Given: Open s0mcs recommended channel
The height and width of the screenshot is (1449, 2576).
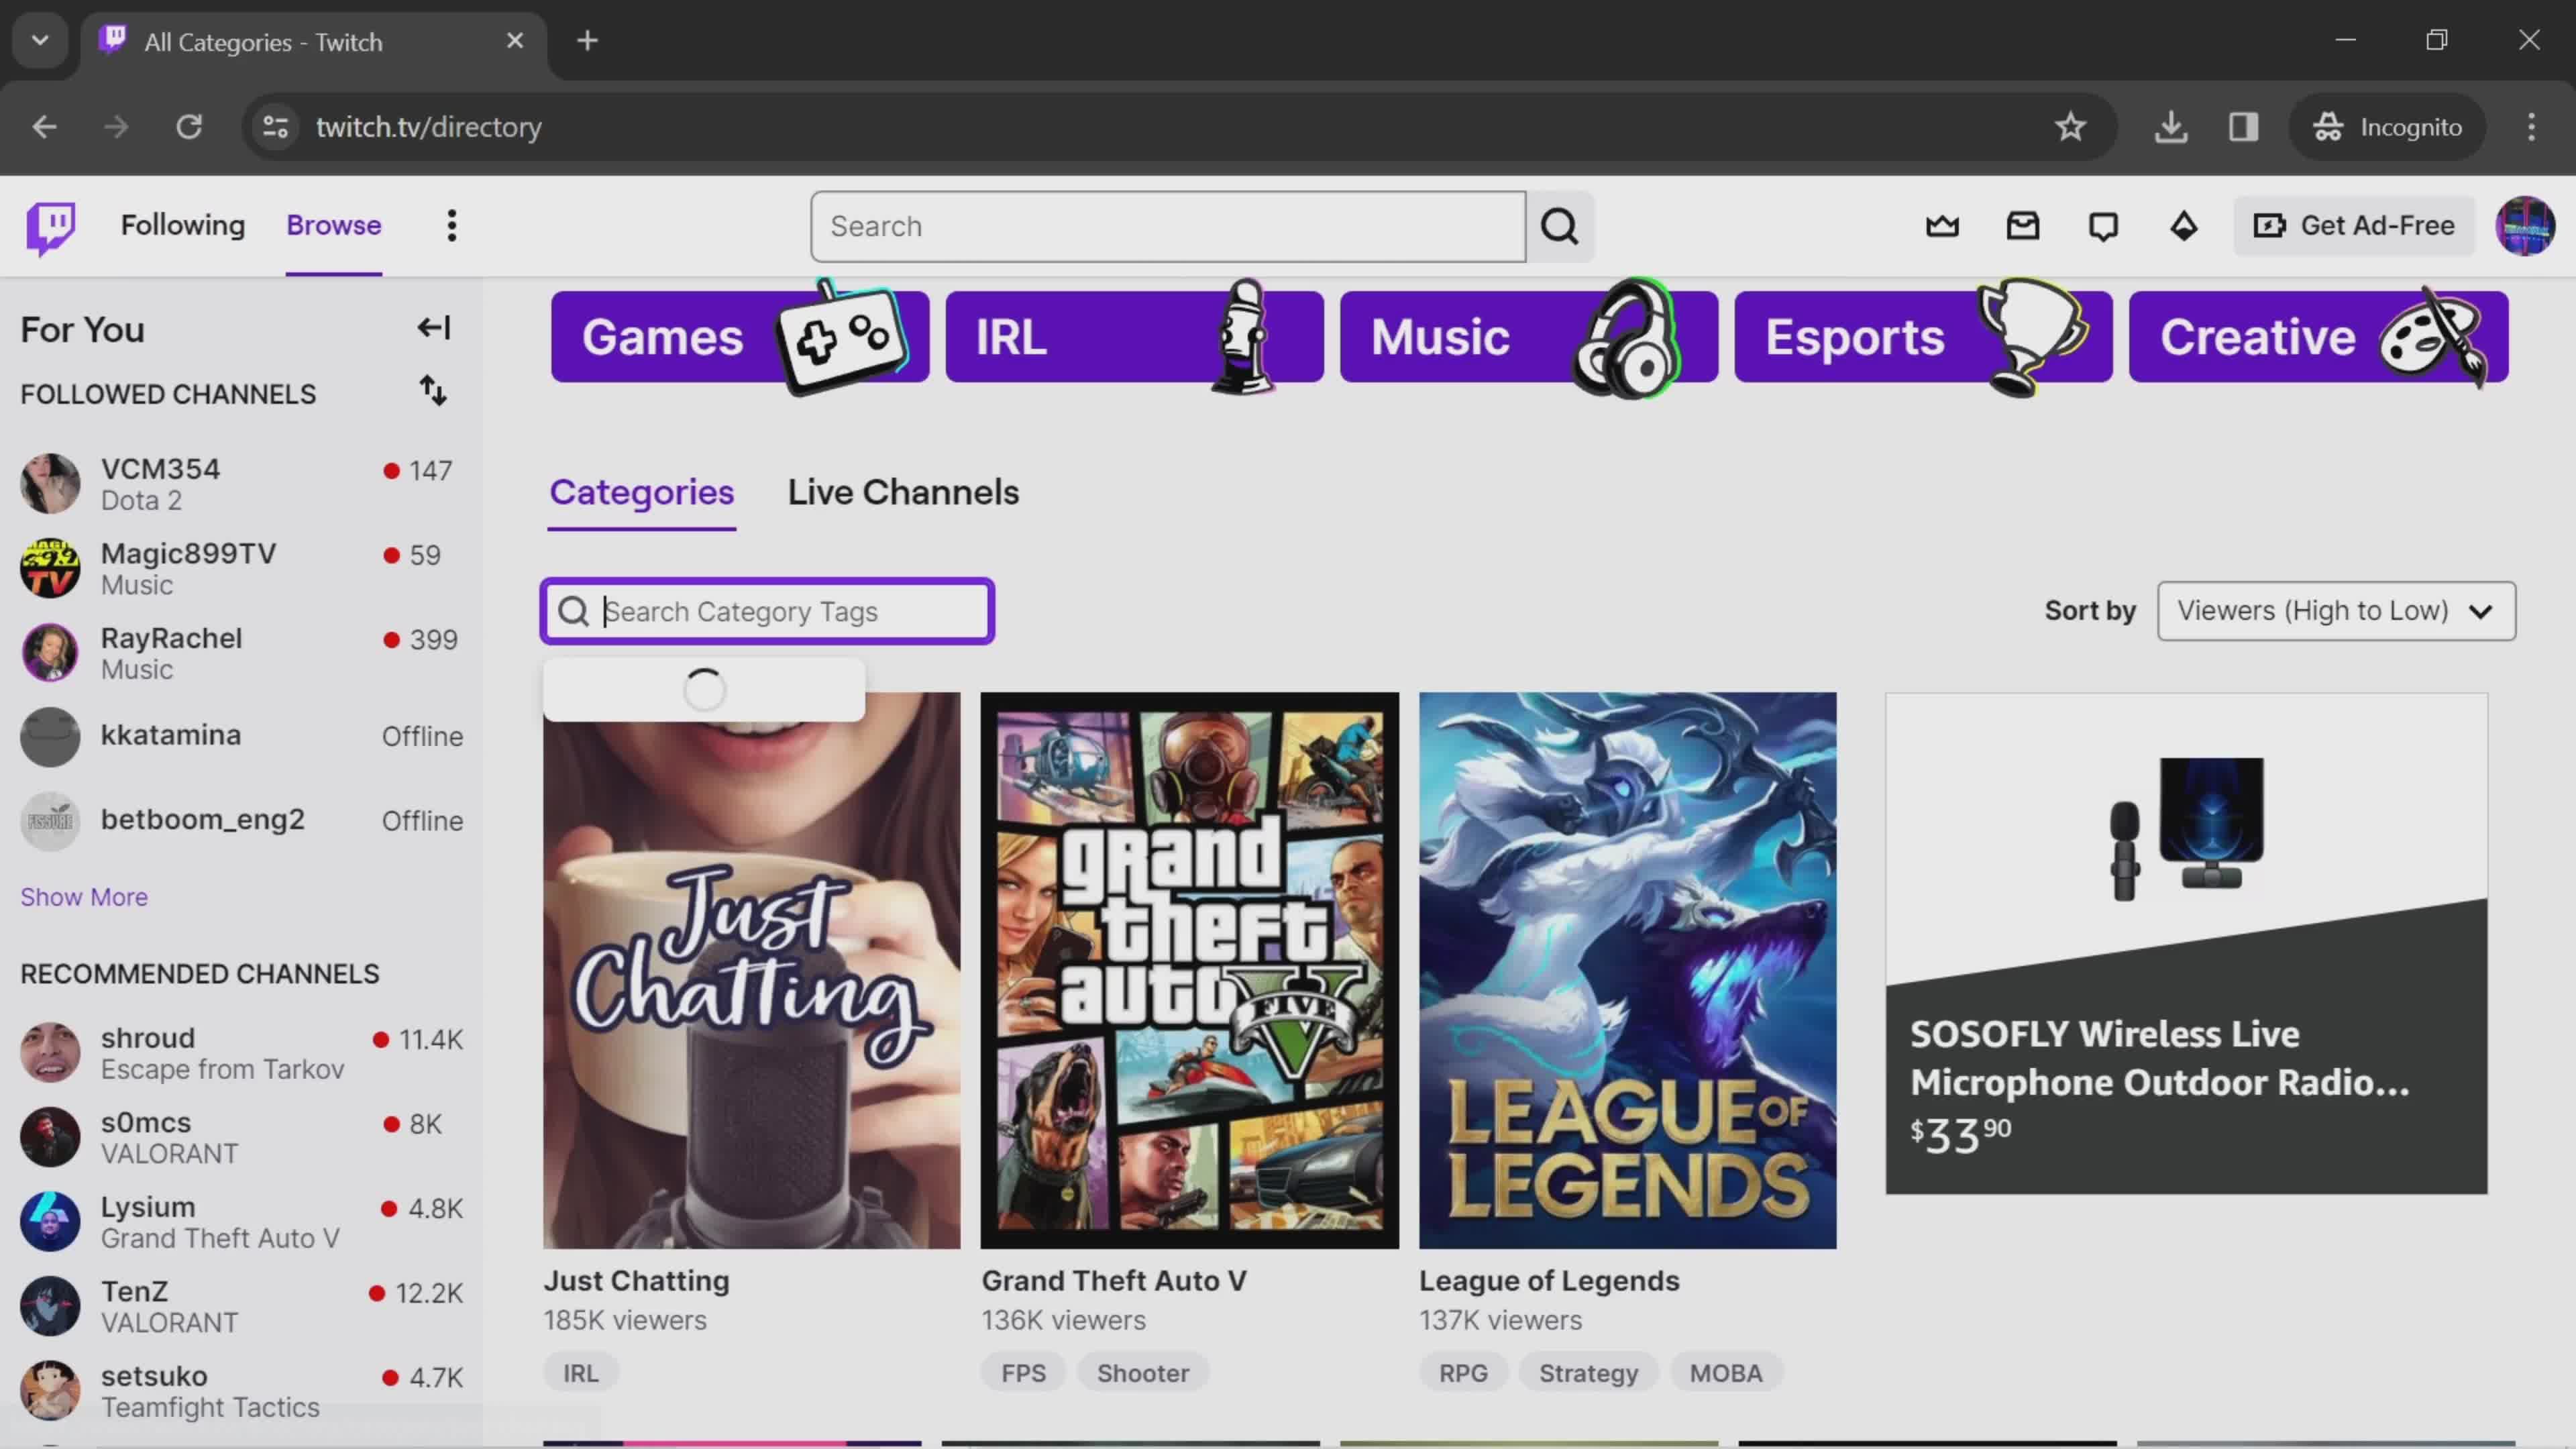Looking at the screenshot, I should click(x=240, y=1137).
